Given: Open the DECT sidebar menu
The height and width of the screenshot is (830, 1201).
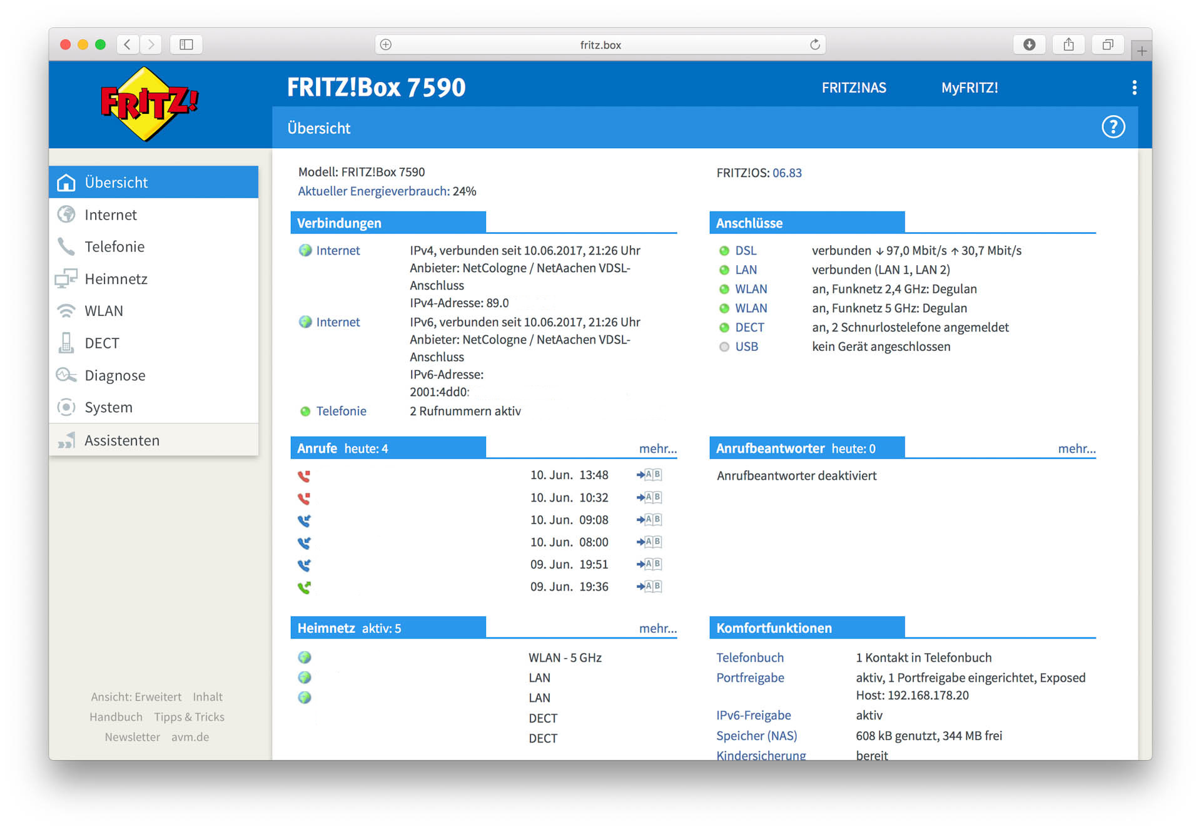Looking at the screenshot, I should click(153, 343).
